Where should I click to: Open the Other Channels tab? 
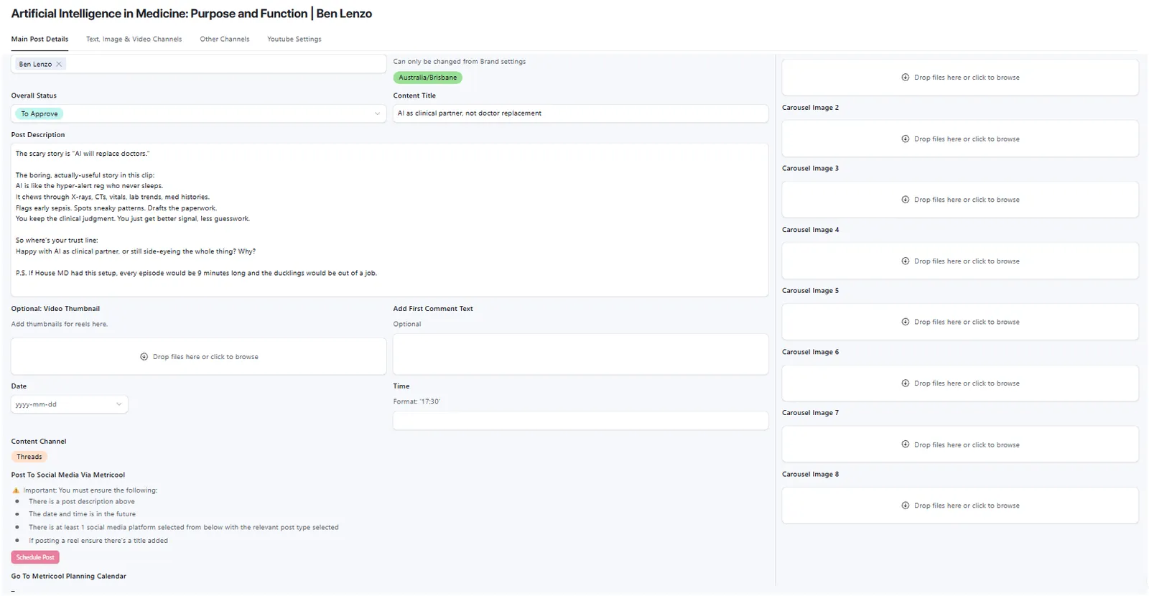225,39
